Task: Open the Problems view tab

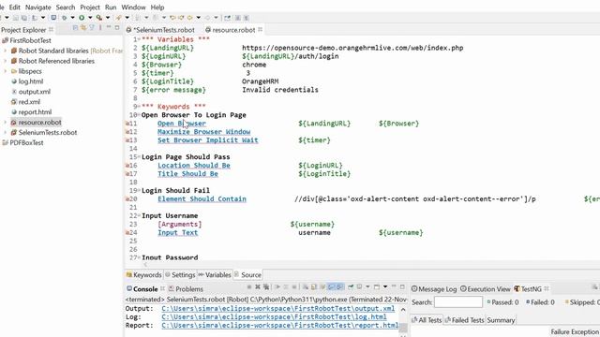Action: 186,289
